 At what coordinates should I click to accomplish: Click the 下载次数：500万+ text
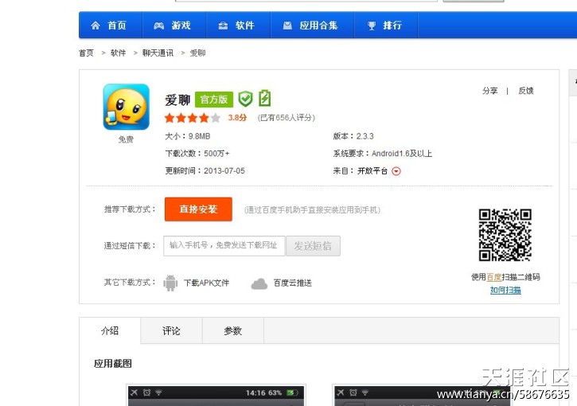coord(197,154)
